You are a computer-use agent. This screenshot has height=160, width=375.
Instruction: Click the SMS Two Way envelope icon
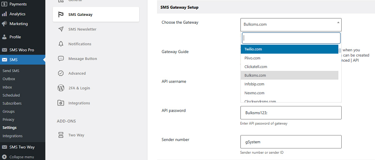(x=4, y=147)
